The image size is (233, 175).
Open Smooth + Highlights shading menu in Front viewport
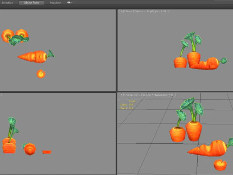coord(150,11)
